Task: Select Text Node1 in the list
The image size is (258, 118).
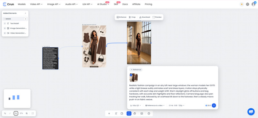Action: (x=15, y=24)
